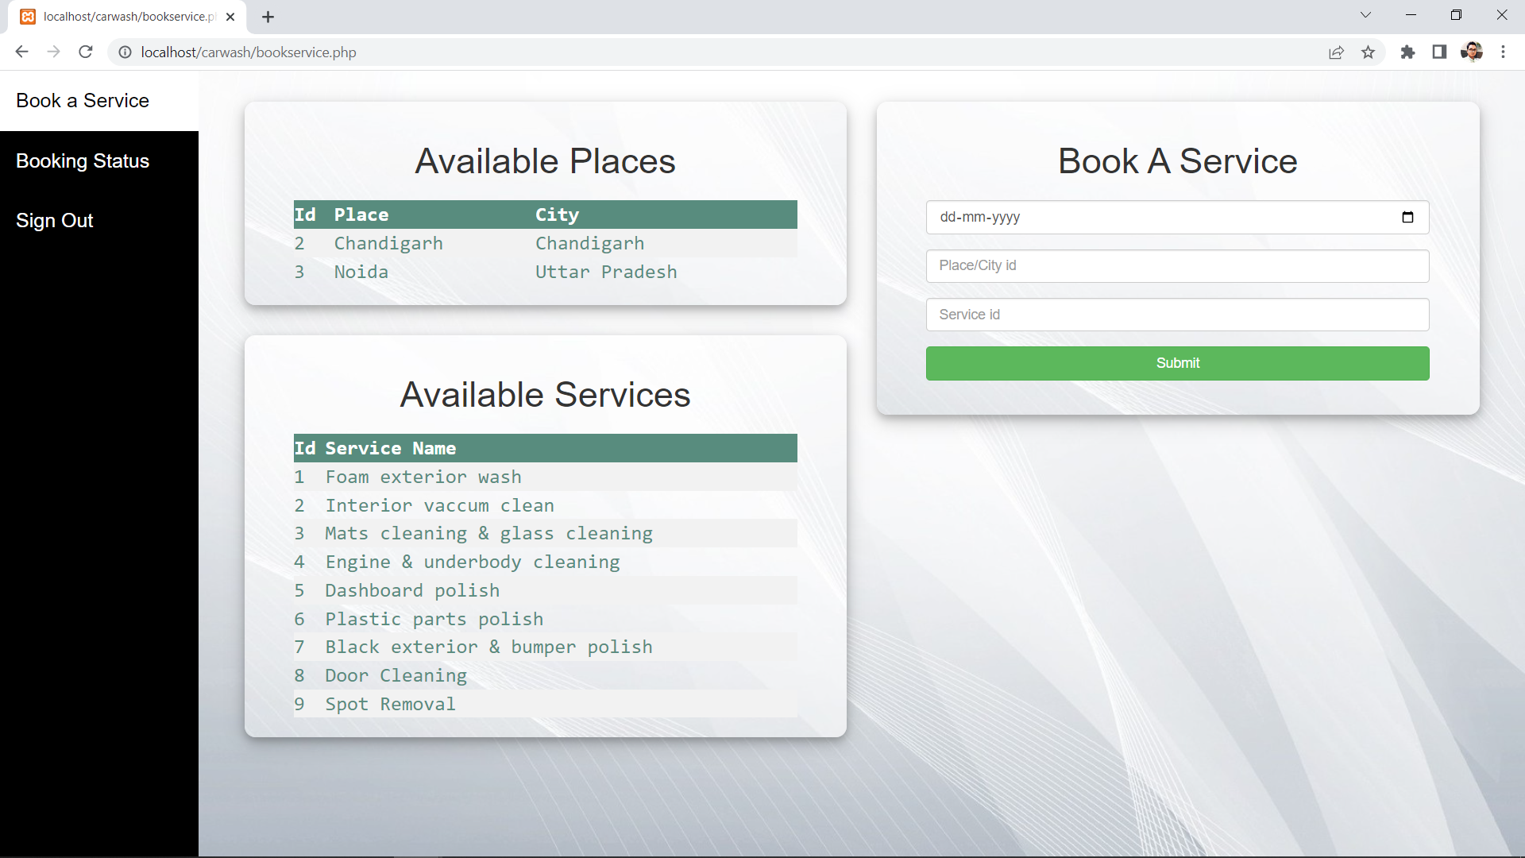This screenshot has width=1525, height=858.
Task: Select Book a Service sidebar item
Action: (83, 100)
